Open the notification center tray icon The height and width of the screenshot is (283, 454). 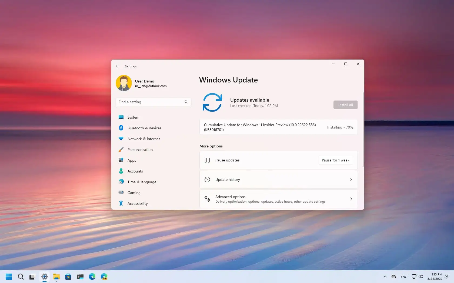coord(447,277)
